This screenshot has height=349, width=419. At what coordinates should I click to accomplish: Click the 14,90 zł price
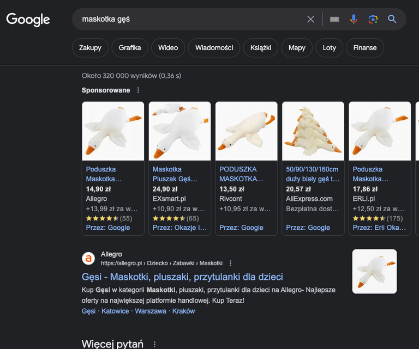click(x=98, y=189)
